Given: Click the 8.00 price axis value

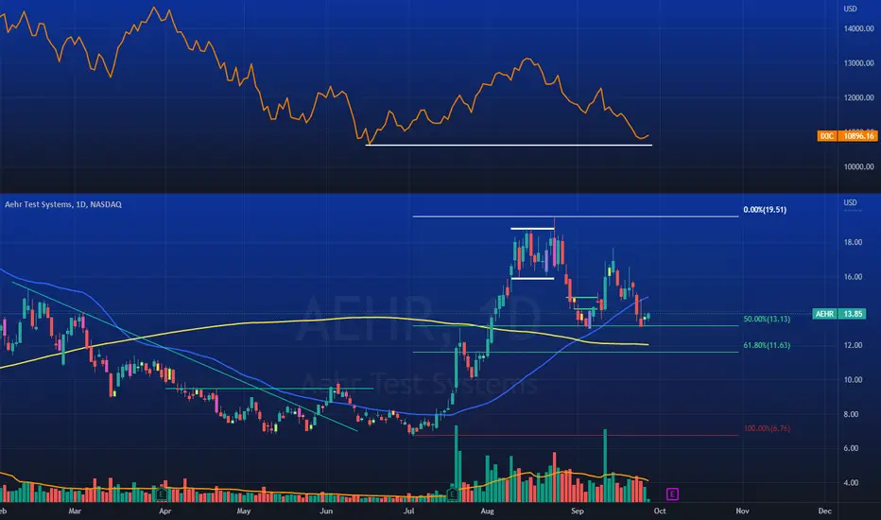Looking at the screenshot, I should (853, 414).
